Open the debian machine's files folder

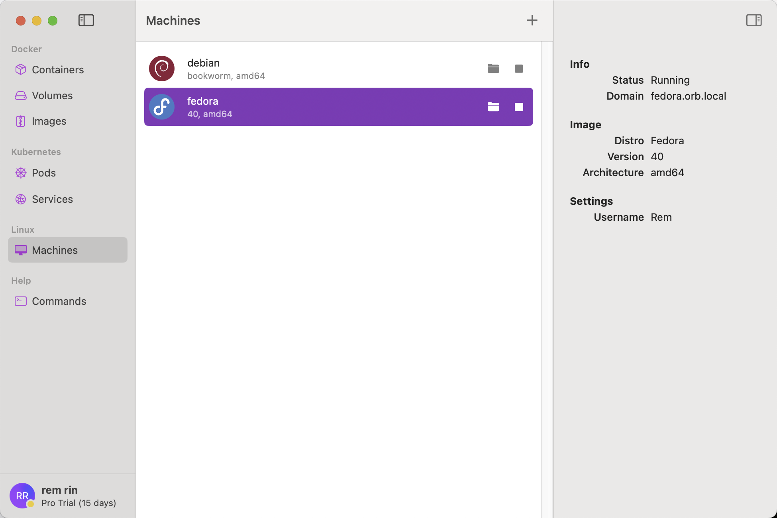pyautogui.click(x=493, y=69)
